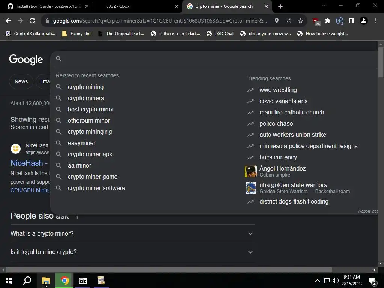Open the NiceHash result title link
The width and height of the screenshot is (384, 288).
click(29, 163)
